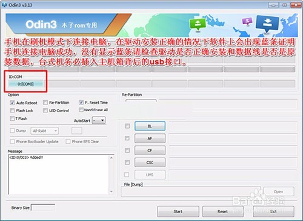
Task: Click the blue download bubble icon in banner
Action: 267,24
